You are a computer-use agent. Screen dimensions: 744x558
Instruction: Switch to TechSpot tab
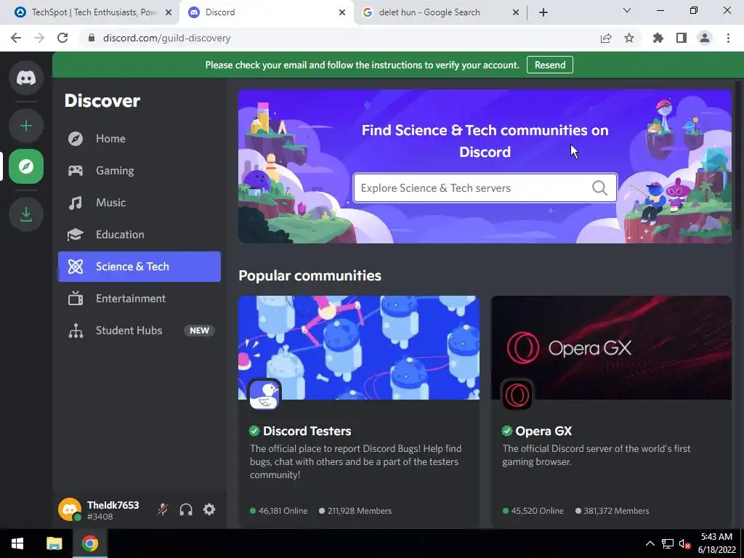[89, 12]
